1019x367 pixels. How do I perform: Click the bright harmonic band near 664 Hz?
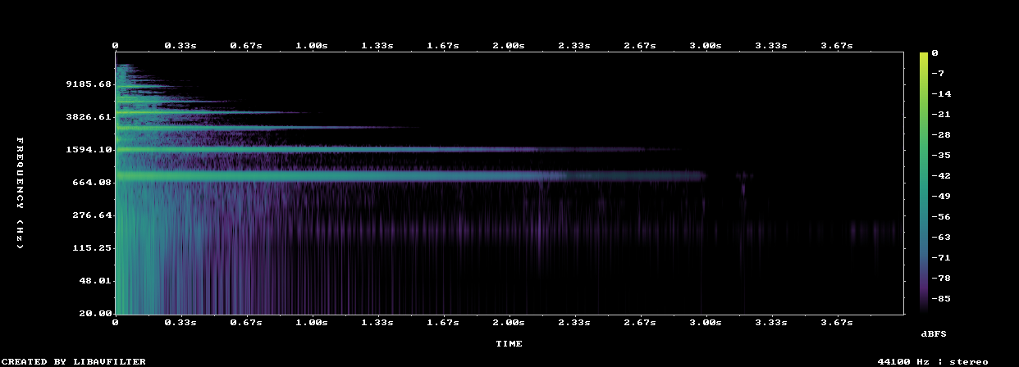[410, 175]
